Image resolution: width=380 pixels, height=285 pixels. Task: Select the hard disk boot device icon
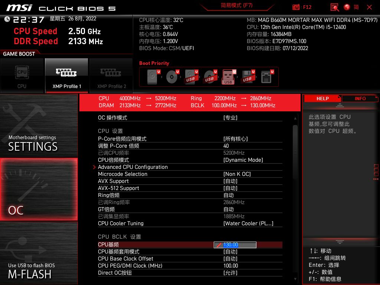(153, 77)
